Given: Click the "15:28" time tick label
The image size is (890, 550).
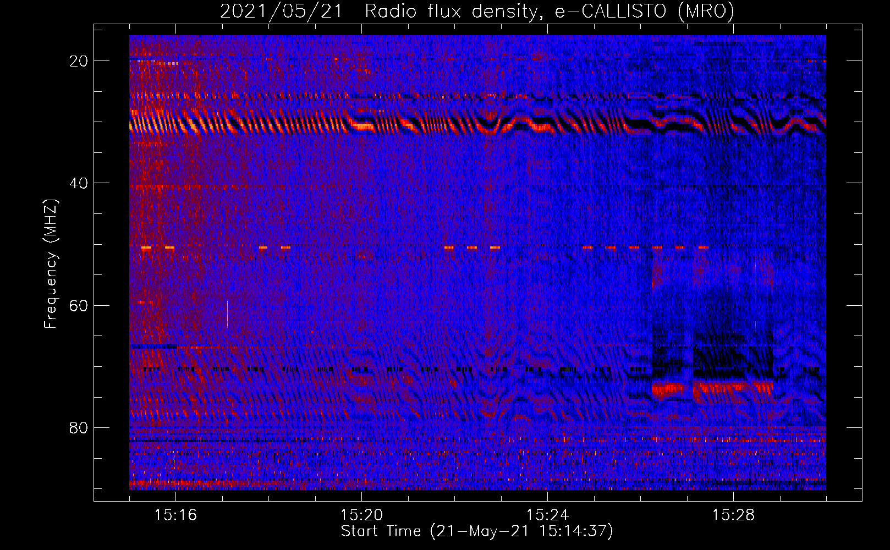Looking at the screenshot, I should pyautogui.click(x=733, y=515).
